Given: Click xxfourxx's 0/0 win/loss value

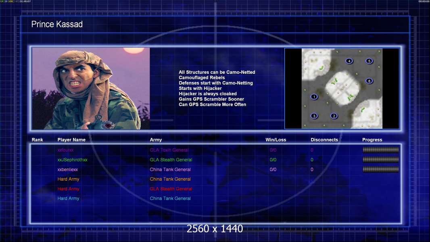Looking at the screenshot, I should tap(273, 150).
